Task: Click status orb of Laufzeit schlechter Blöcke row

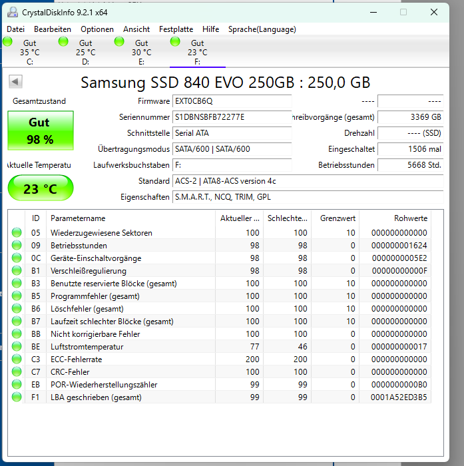Action: (17, 321)
